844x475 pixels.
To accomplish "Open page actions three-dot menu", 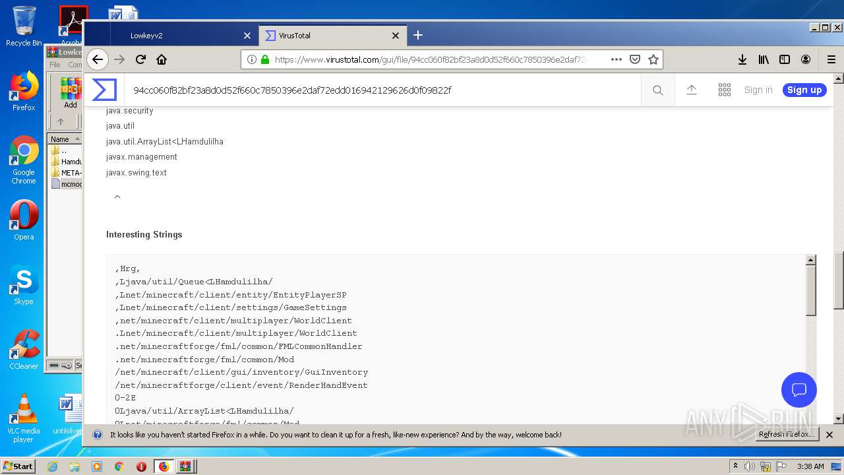I will [x=617, y=59].
